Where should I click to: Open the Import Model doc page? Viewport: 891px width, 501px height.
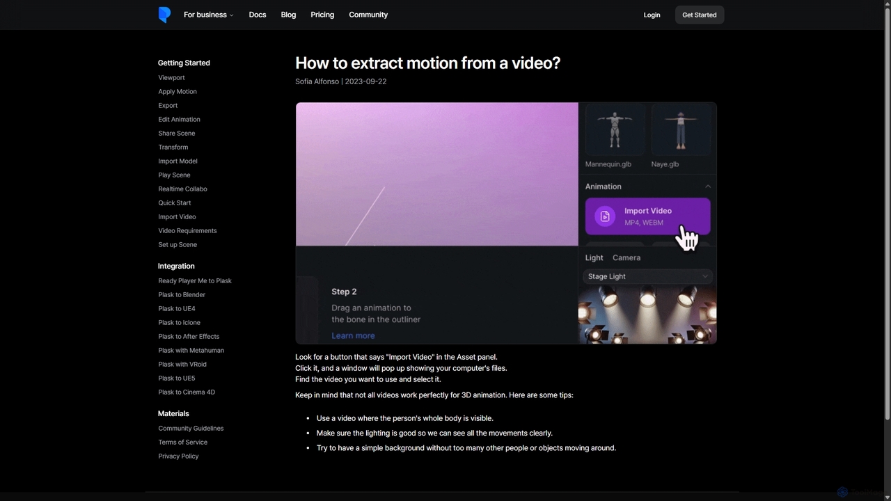178,161
